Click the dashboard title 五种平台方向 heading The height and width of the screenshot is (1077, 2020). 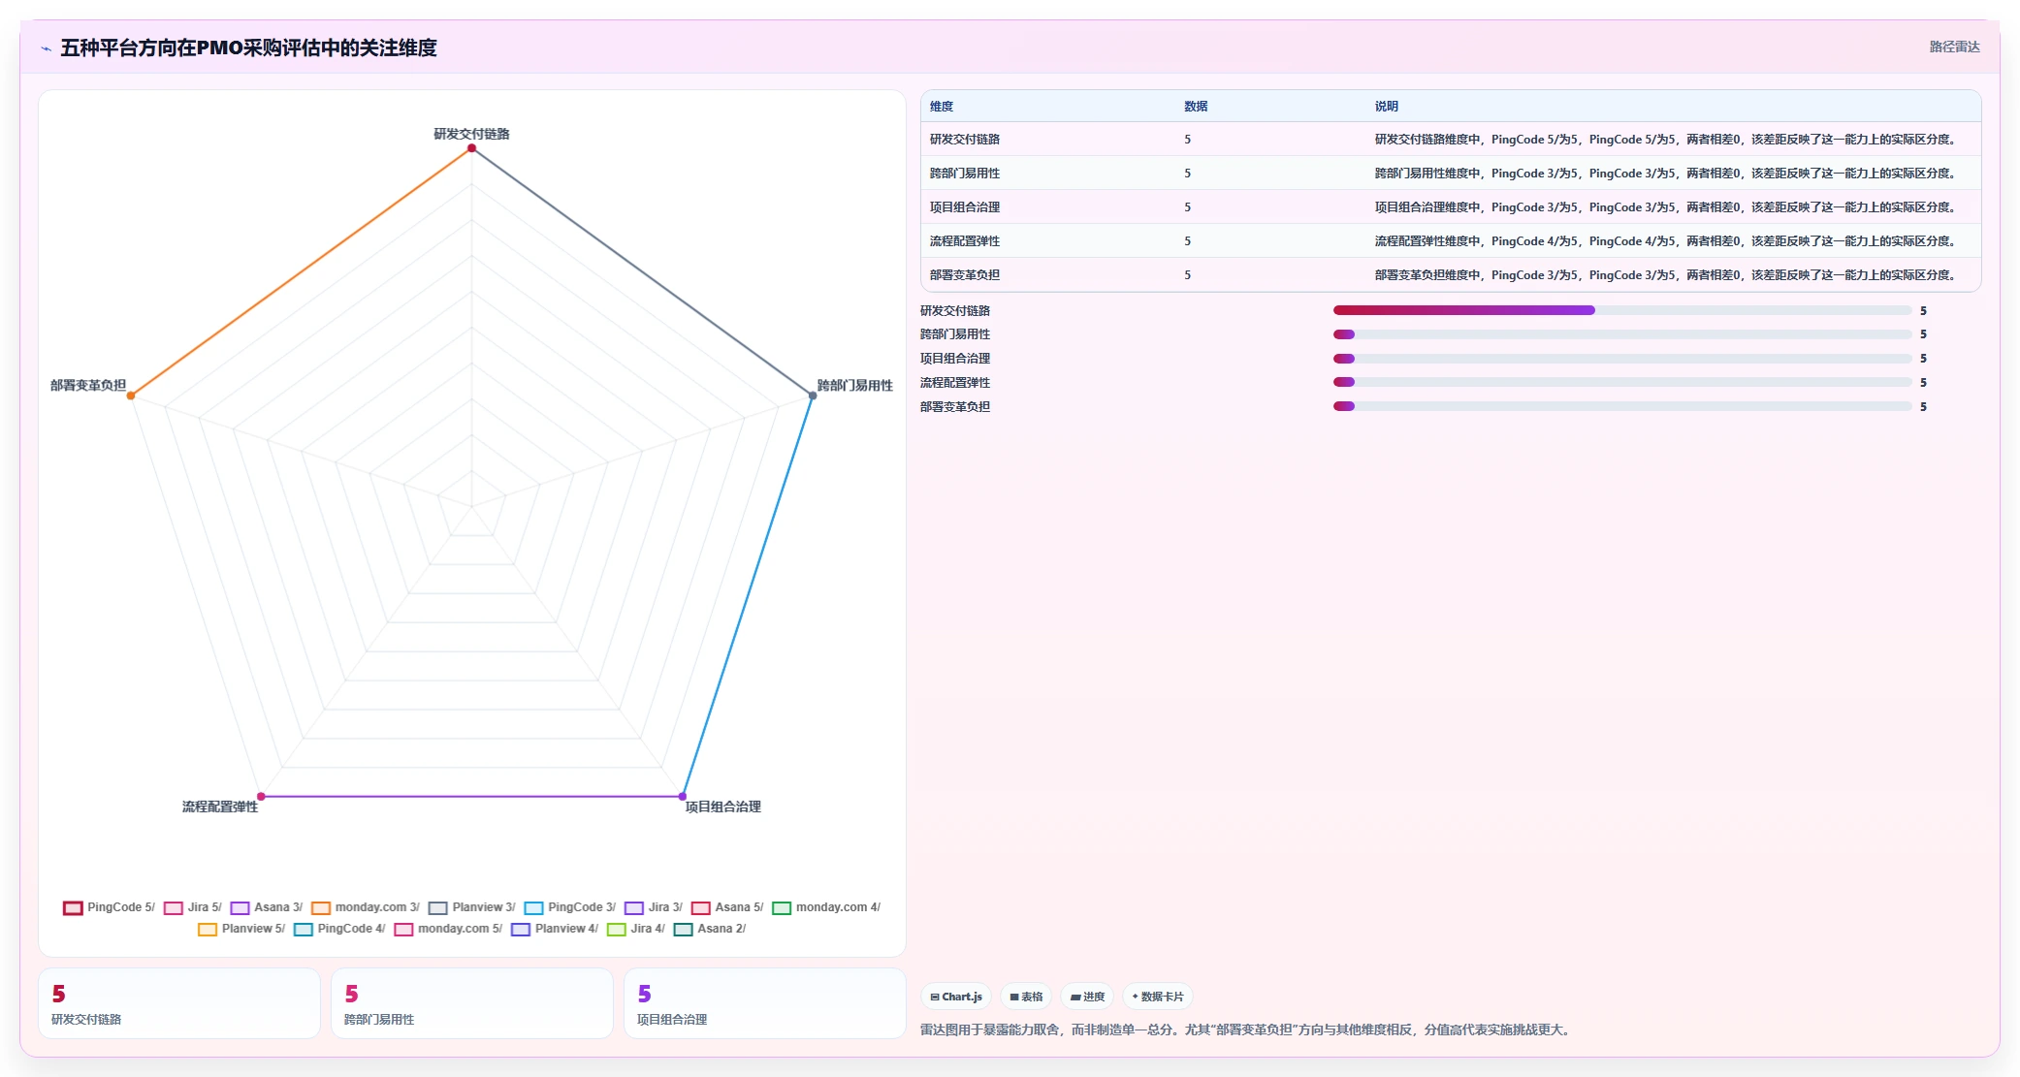click(x=248, y=48)
